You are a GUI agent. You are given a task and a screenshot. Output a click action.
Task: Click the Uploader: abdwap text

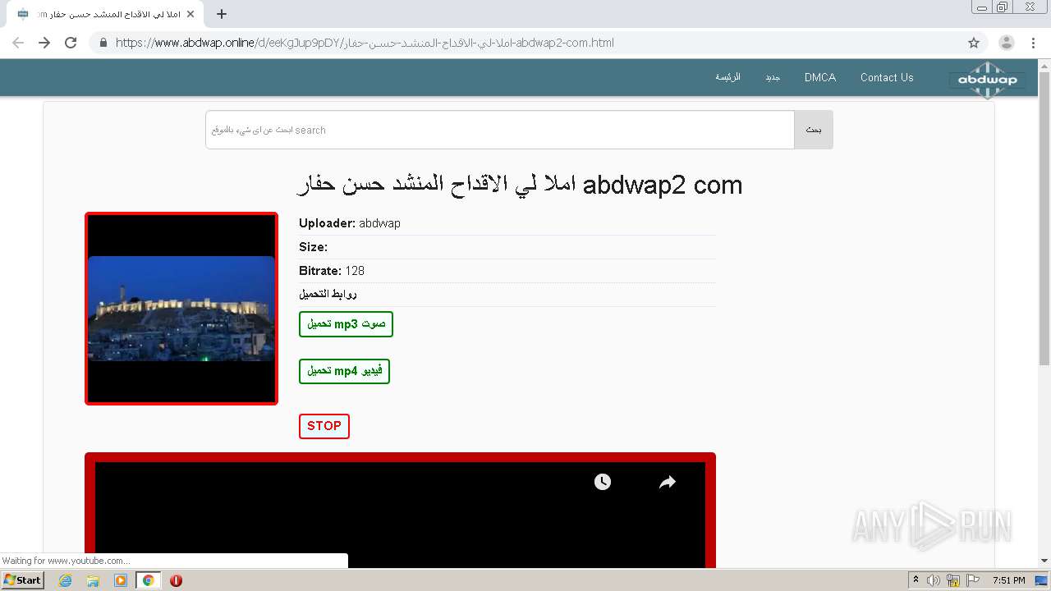tap(350, 223)
